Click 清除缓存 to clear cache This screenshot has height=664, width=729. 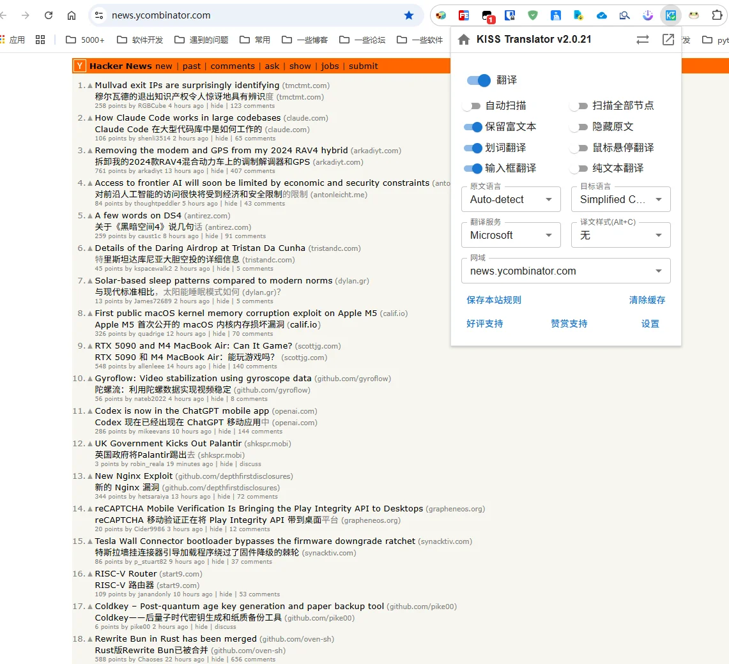point(647,300)
